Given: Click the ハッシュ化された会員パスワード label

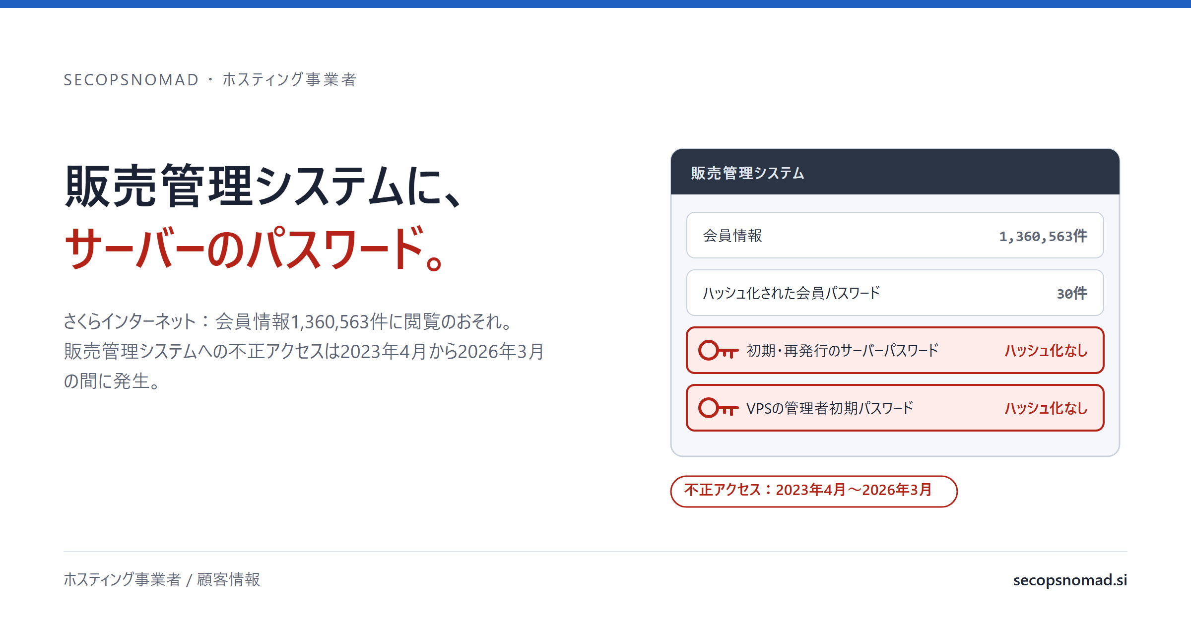Looking at the screenshot, I should pyautogui.click(x=792, y=293).
